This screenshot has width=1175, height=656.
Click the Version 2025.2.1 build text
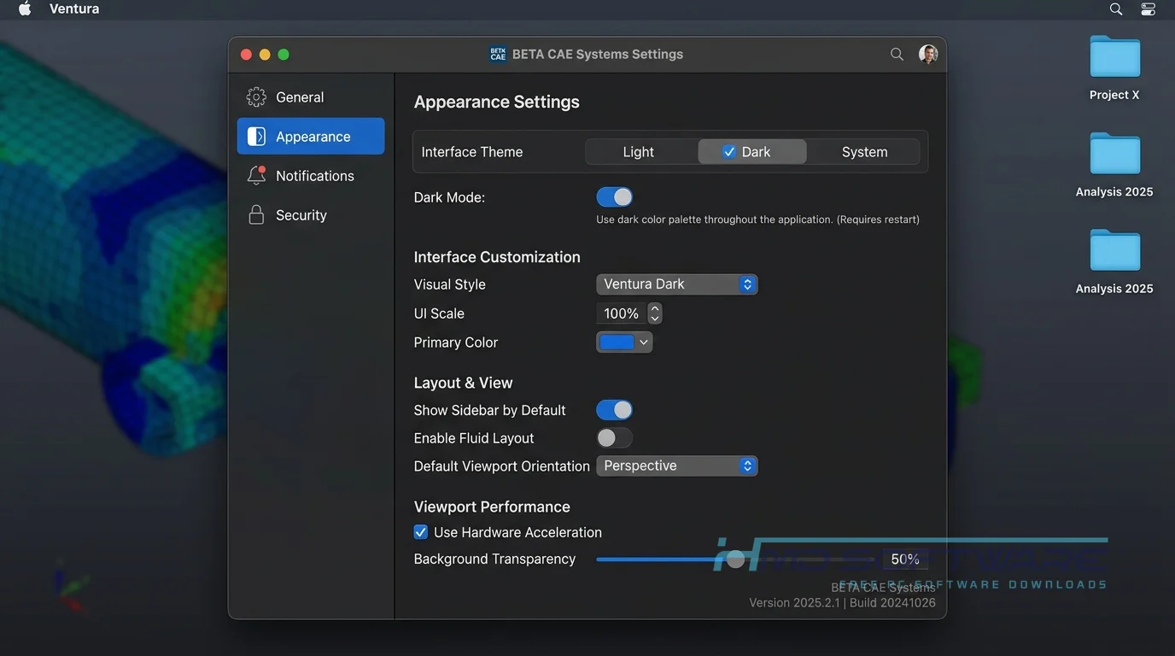click(843, 603)
